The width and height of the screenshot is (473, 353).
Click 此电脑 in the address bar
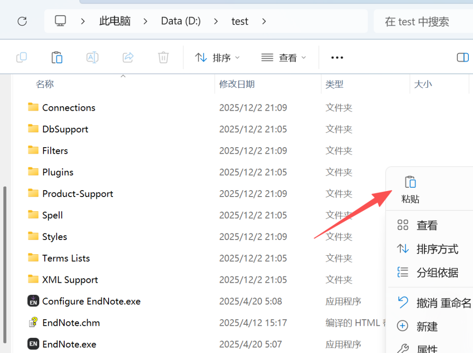click(x=115, y=21)
